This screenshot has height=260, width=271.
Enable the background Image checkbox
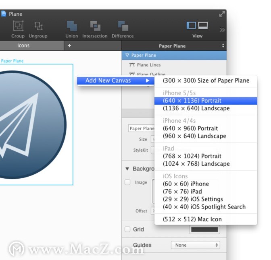(x=127, y=182)
